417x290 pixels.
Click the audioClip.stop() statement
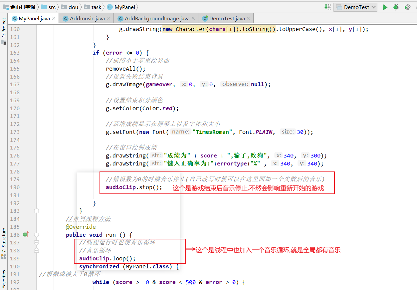tap(134, 187)
